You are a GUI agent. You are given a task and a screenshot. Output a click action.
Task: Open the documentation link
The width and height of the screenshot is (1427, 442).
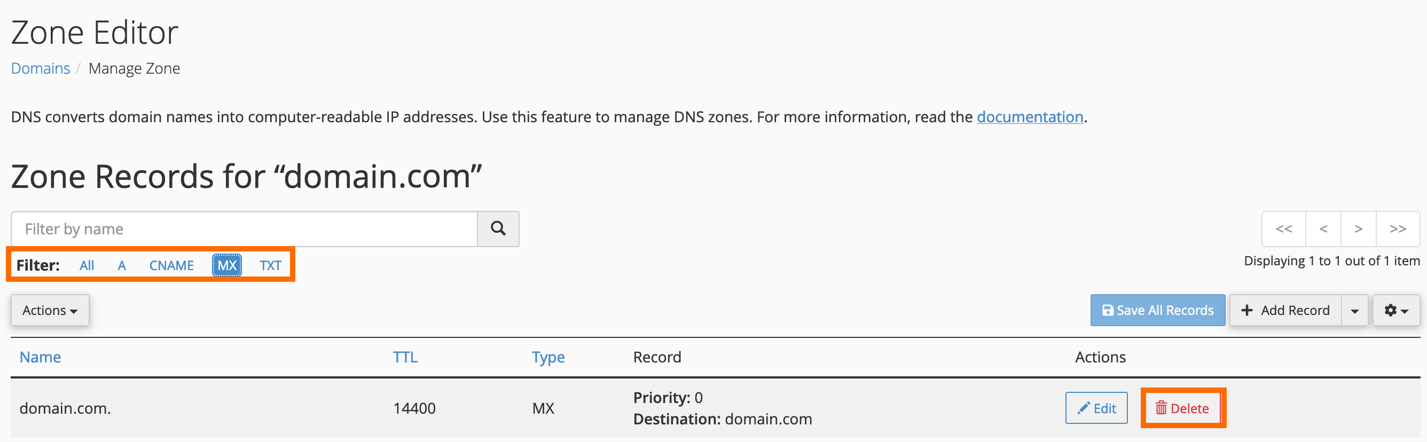click(x=1030, y=117)
